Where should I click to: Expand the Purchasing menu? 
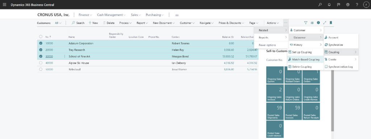155,14
